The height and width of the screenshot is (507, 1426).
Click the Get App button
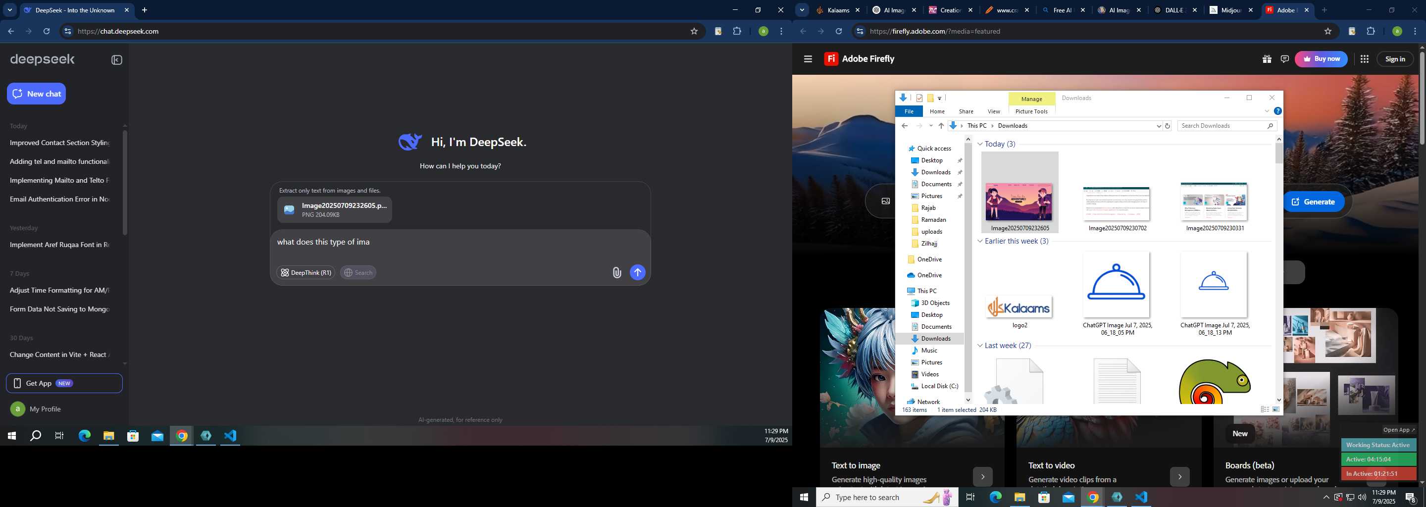pyautogui.click(x=64, y=383)
